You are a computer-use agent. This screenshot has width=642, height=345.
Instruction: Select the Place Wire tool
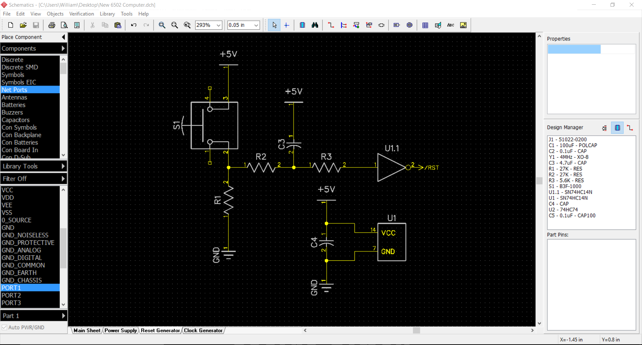[x=331, y=25]
